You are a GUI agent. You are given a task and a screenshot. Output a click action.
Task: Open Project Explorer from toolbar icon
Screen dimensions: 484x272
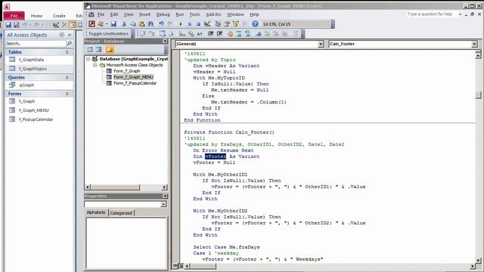click(x=218, y=23)
